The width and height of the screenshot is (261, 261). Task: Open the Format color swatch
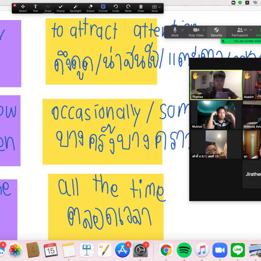click(103, 7)
